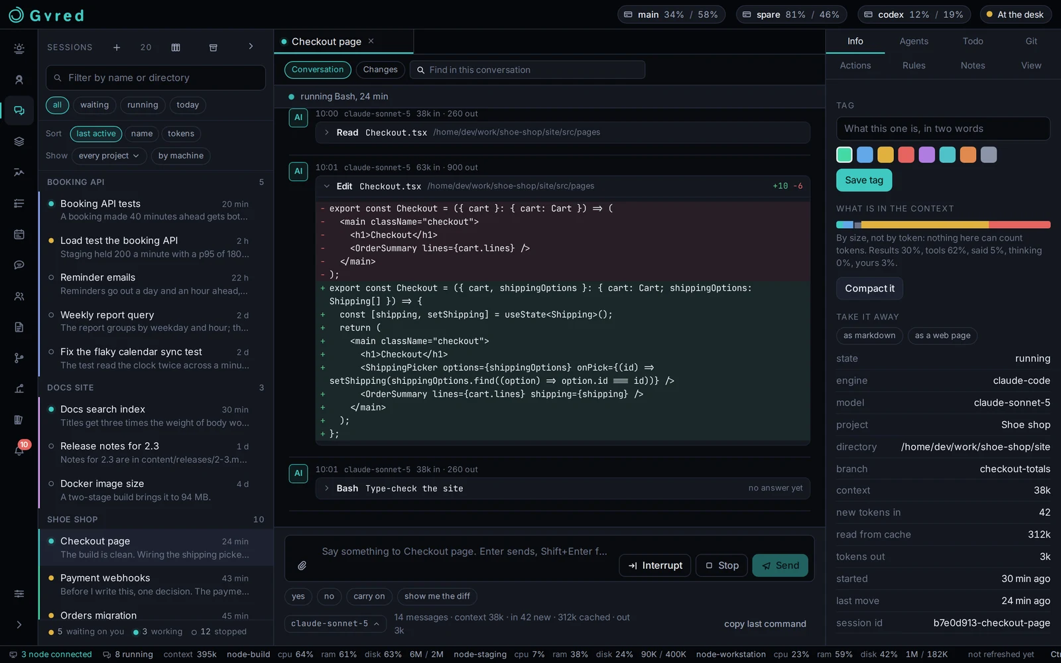Collapse the Sessions panel with the chevron
Viewport: 1061px width, 663px height.
pos(251,46)
